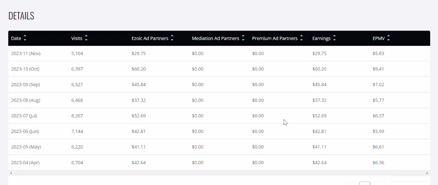438x185 pixels.
Task: Click right arrow of horizontal scrollbar
Action: [x=427, y=173]
